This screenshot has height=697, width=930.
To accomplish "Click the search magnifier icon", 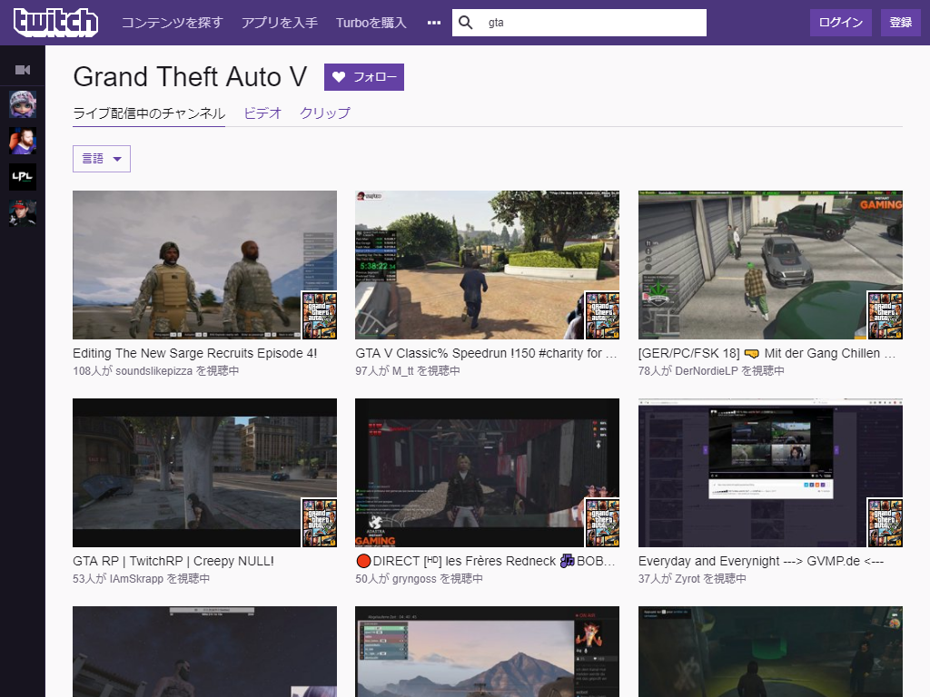I will point(466,23).
